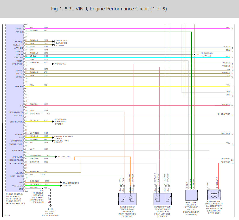Click the 'FUEL CTL' pin label
Viewport: 239px width, 220px height.
pyautogui.click(x=18, y=115)
